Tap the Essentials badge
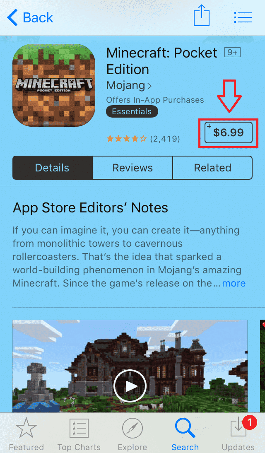The width and height of the screenshot is (265, 453). 132,111
